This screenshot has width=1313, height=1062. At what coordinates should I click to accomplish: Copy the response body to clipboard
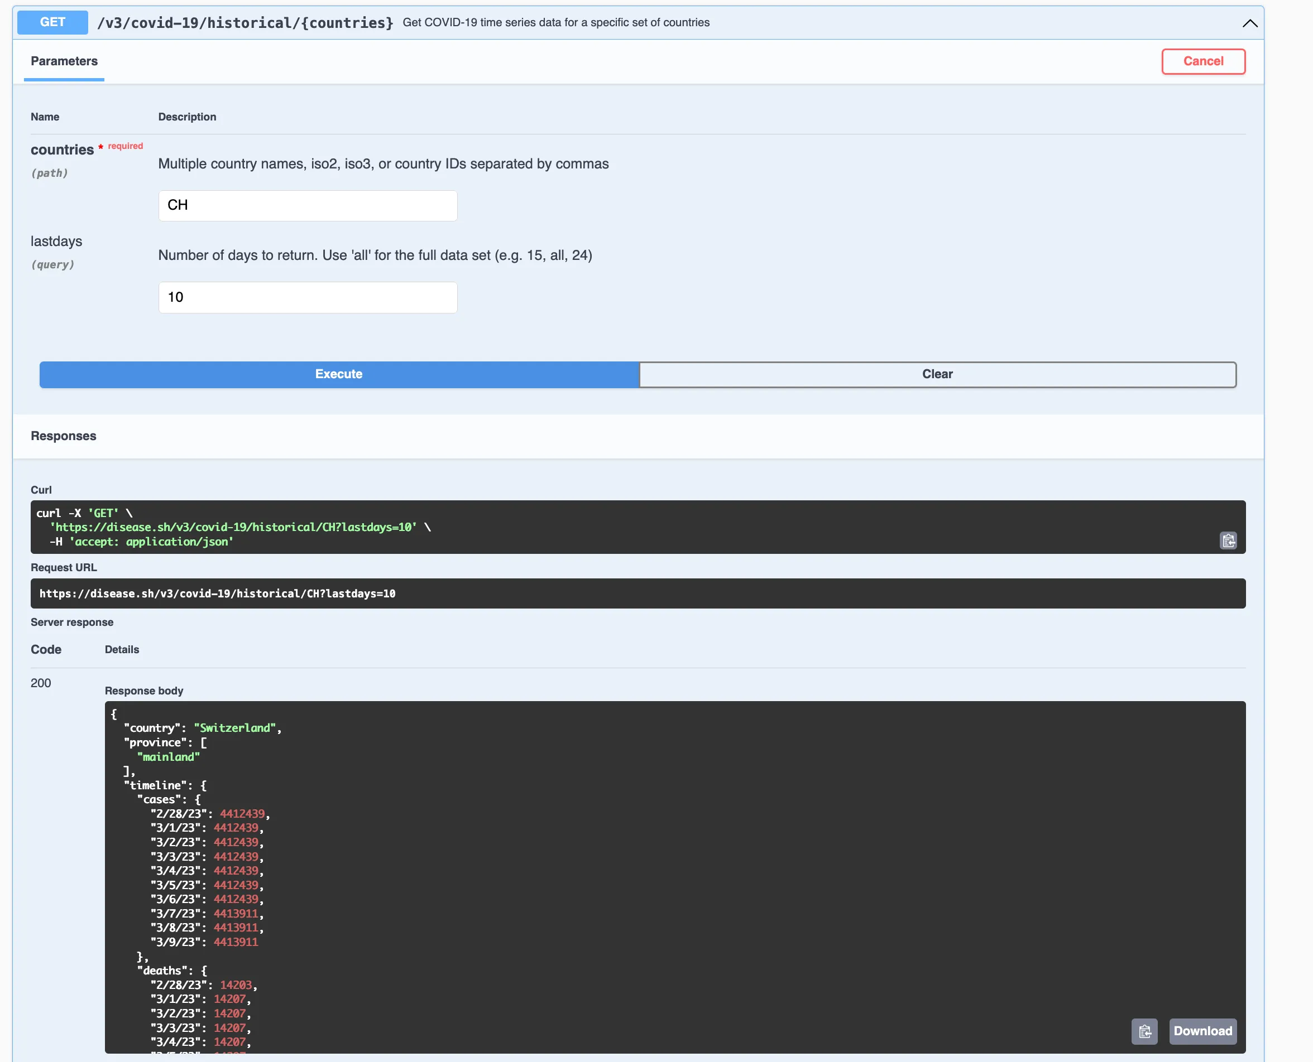pyautogui.click(x=1144, y=1031)
